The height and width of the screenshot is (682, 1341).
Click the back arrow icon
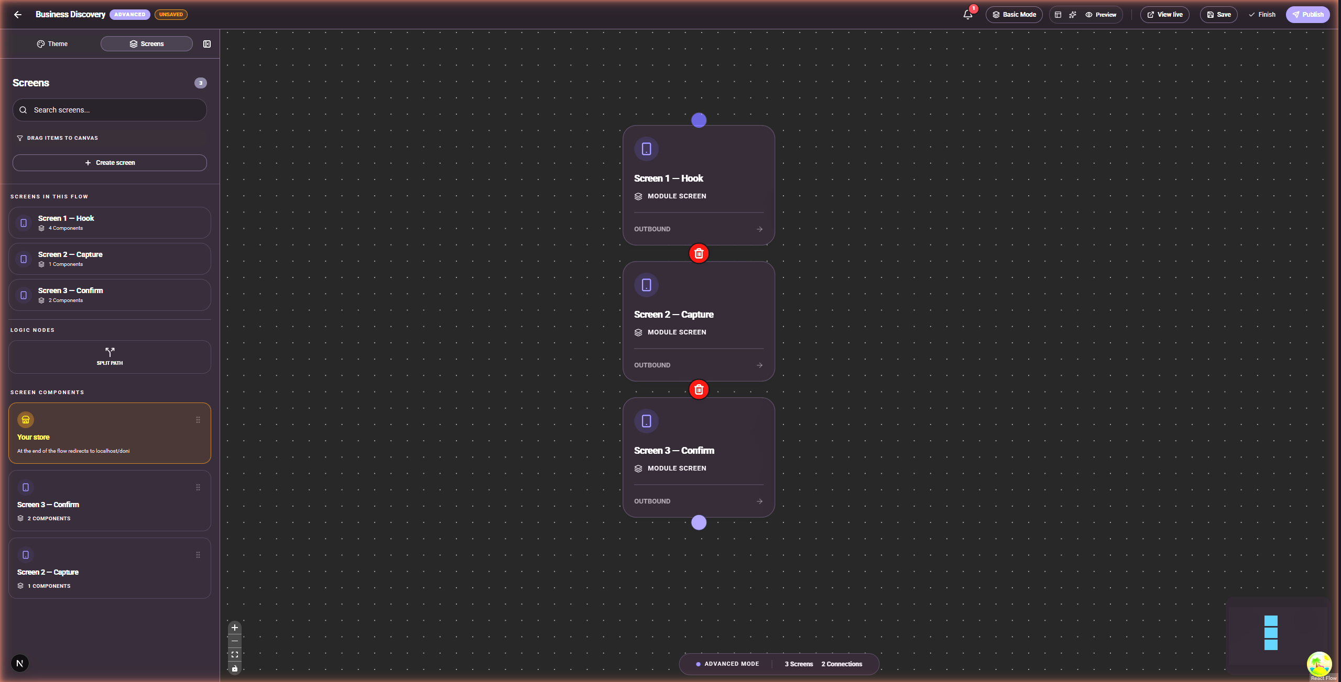coord(18,15)
